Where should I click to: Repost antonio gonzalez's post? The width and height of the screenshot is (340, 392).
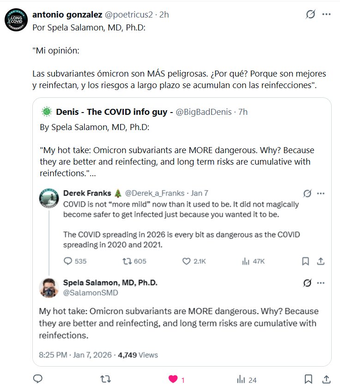(x=105, y=380)
